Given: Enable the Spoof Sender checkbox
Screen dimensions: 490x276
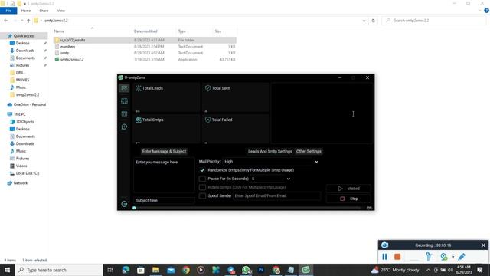Looking at the screenshot, I should point(202,196).
